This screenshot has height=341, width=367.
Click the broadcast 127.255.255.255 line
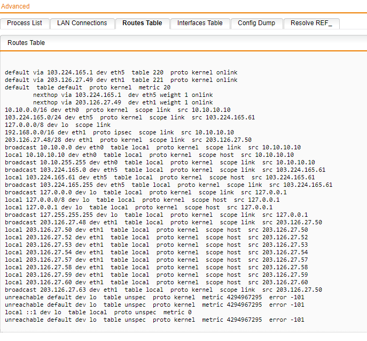click(x=157, y=215)
